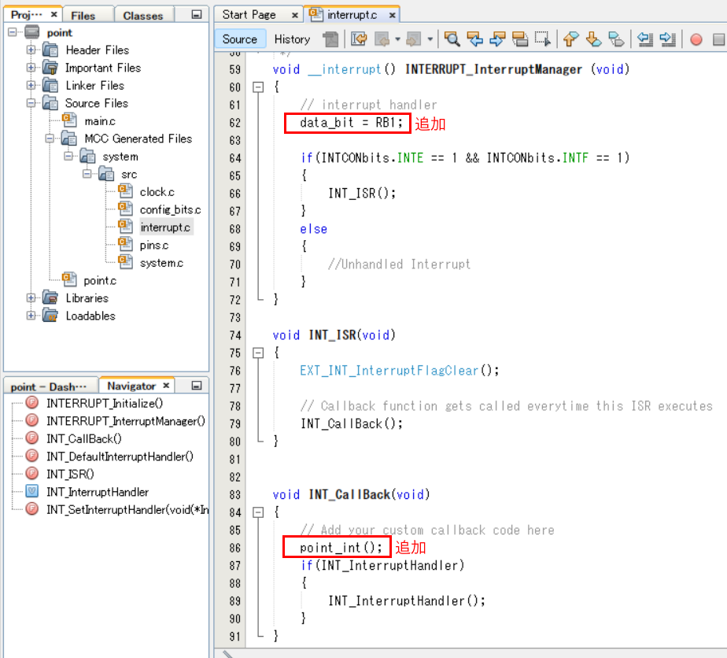Jump to the previous bookmark

coord(571,39)
